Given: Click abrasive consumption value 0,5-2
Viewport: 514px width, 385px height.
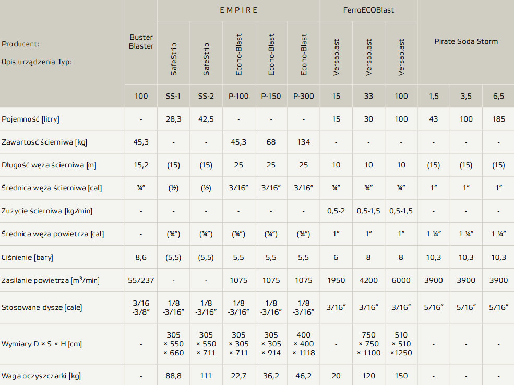Looking at the screenshot, I should click(x=336, y=211).
